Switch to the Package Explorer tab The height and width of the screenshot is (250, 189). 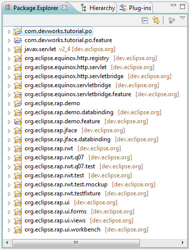(35, 8)
